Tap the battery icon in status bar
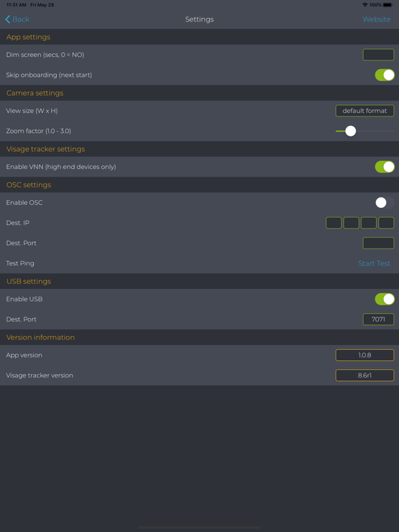This screenshot has width=399, height=532. coord(387,5)
